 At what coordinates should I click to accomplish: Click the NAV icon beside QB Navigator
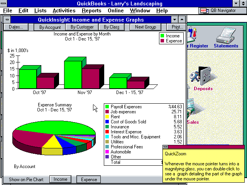[x=204, y=11]
